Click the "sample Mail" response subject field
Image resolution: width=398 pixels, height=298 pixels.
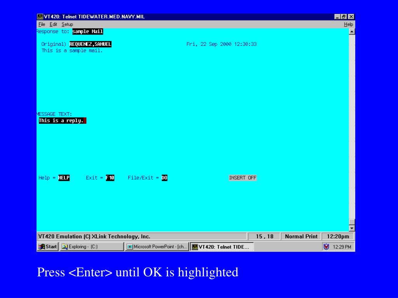87,31
